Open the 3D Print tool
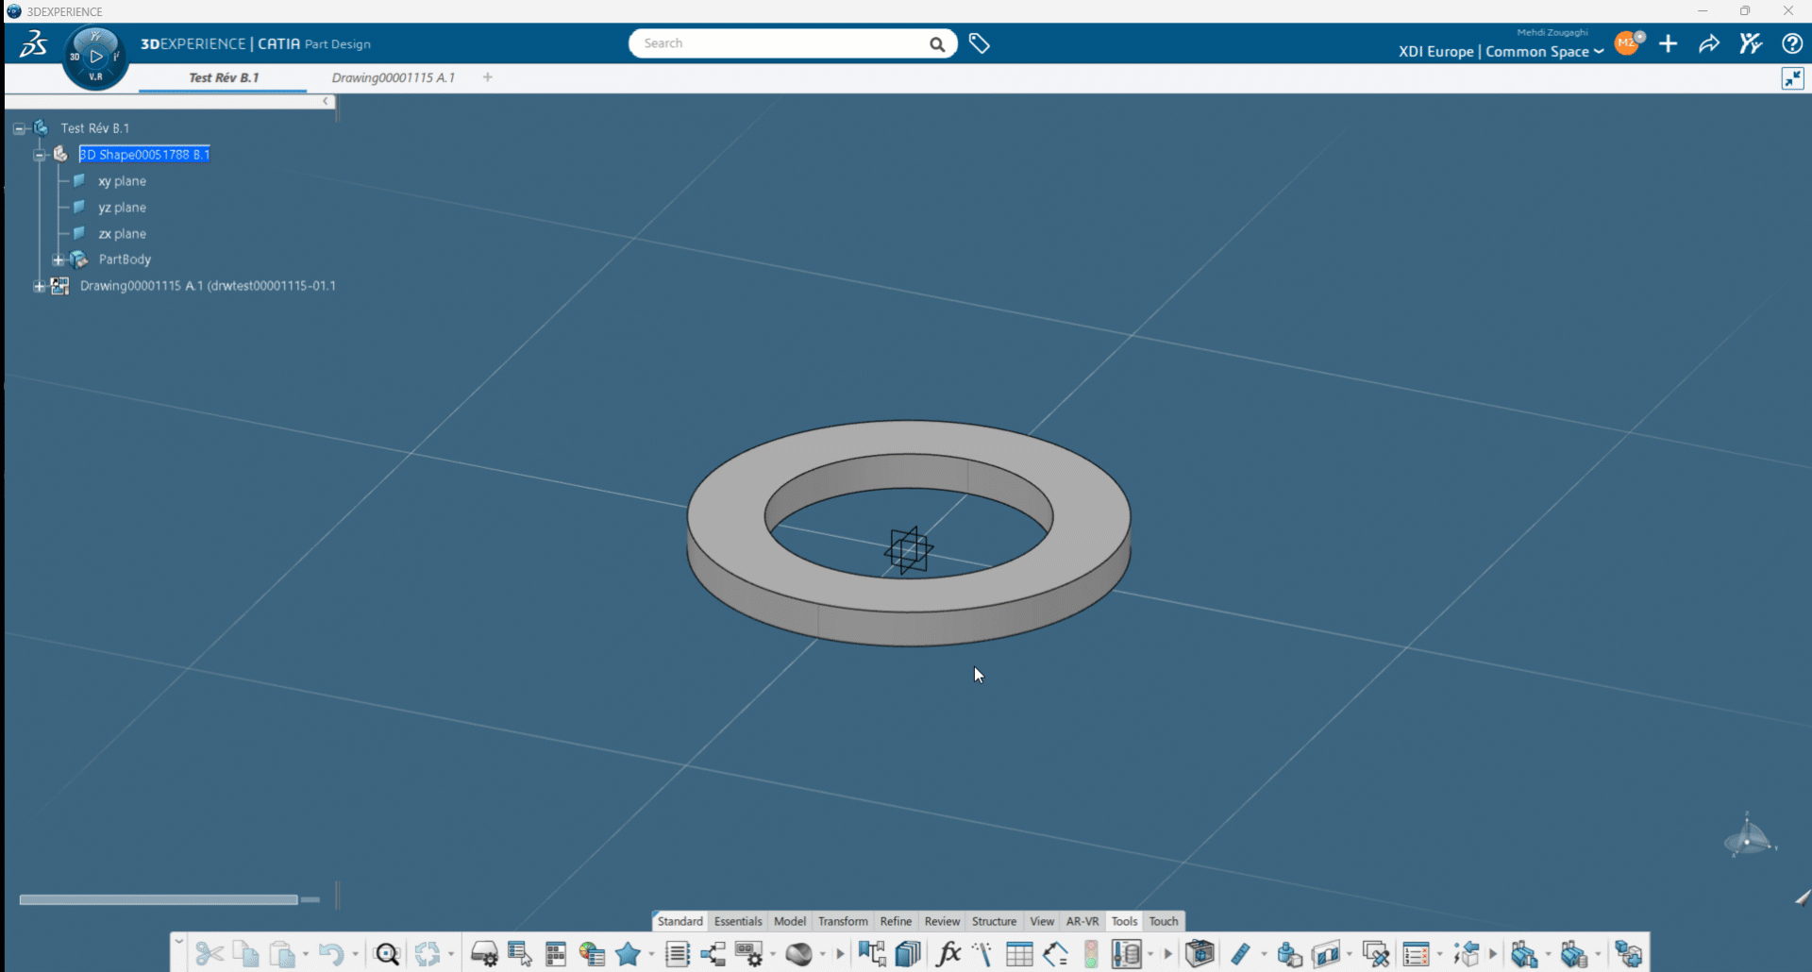 (1200, 954)
